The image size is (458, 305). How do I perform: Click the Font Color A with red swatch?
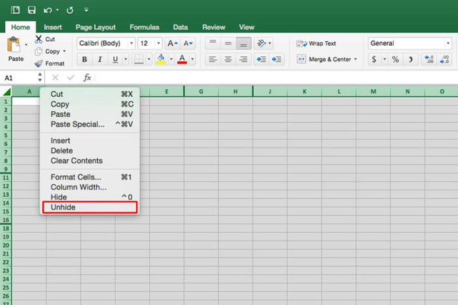(183, 59)
